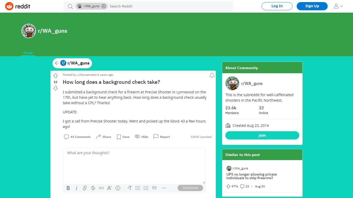Screen dimensions: 353x198
Task: Open the UPS firearms shipping post
Action: (251, 176)
